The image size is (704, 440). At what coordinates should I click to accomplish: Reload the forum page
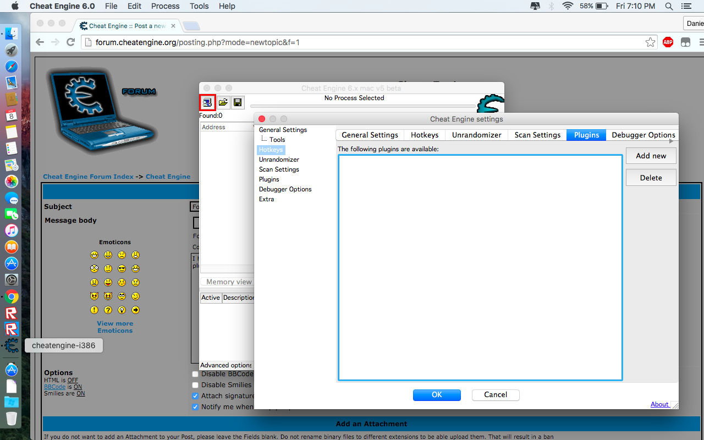pyautogui.click(x=70, y=42)
